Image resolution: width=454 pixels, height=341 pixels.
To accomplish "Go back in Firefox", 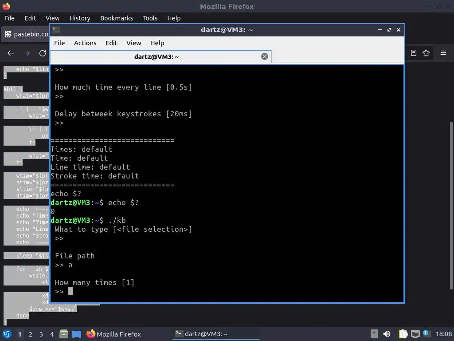I will tap(11, 53).
